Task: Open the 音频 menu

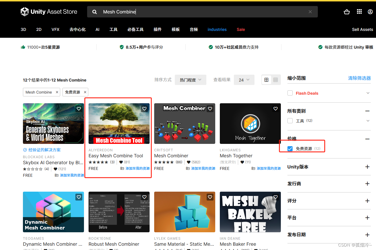Action: tap(194, 29)
